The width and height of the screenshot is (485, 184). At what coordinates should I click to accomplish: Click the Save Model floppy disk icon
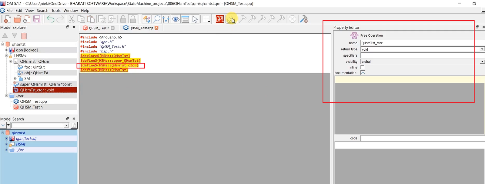tap(37, 19)
